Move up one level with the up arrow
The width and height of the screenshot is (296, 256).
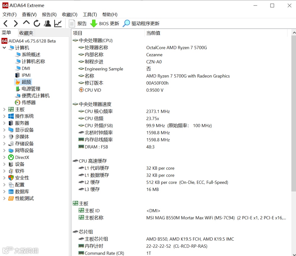pos(26,23)
